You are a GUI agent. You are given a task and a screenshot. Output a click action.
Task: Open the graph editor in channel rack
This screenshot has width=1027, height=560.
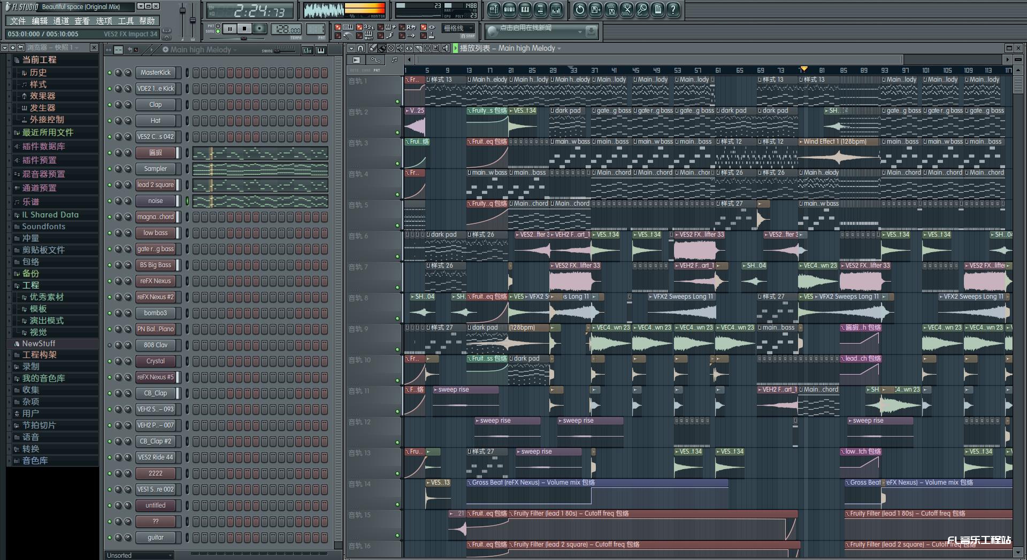(x=308, y=50)
